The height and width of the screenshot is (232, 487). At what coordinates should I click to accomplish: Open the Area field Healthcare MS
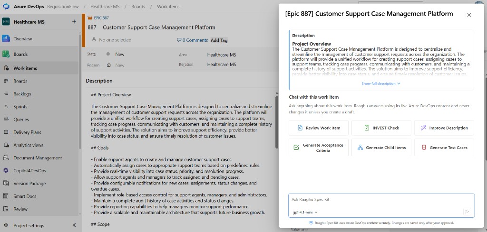[222, 55]
